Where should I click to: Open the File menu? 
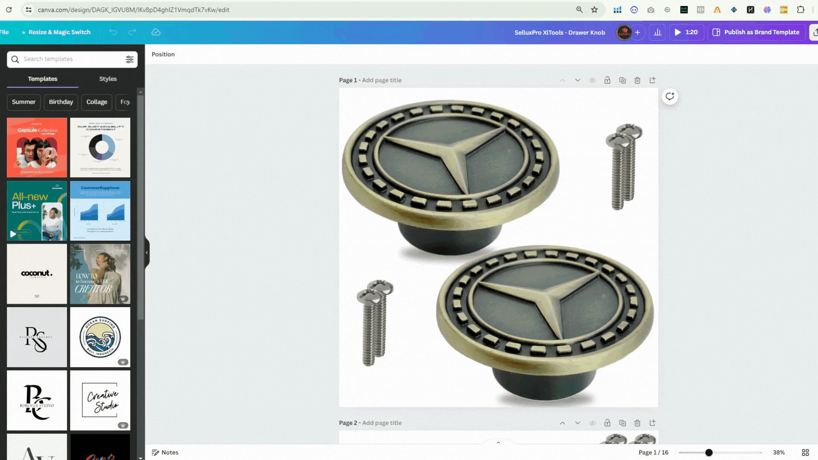(4, 32)
